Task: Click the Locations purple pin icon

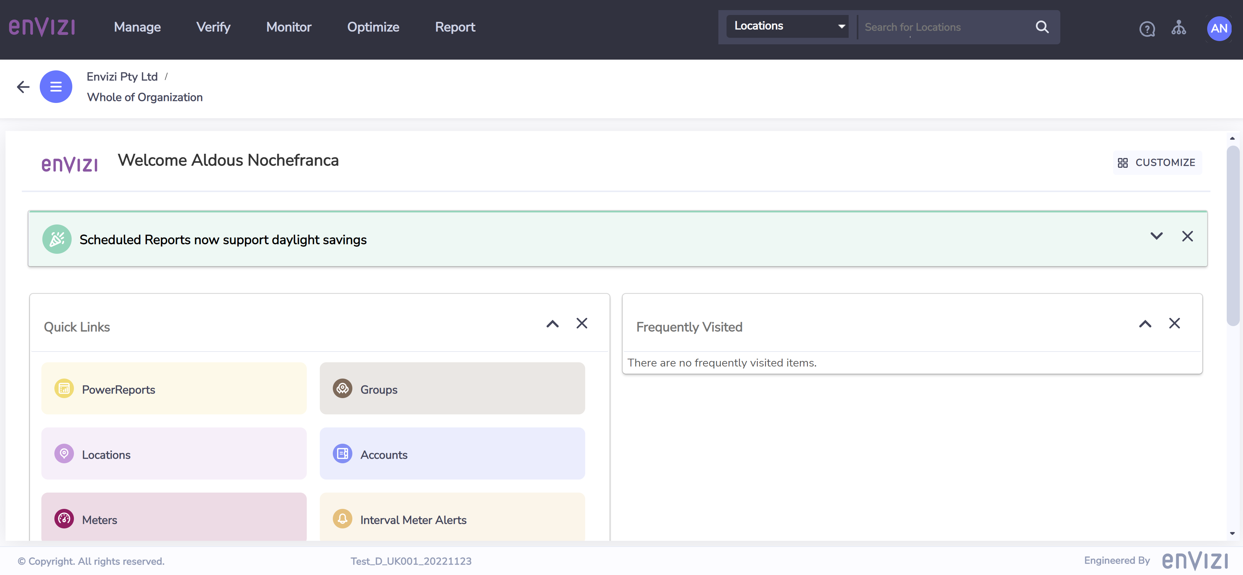Action: tap(64, 454)
